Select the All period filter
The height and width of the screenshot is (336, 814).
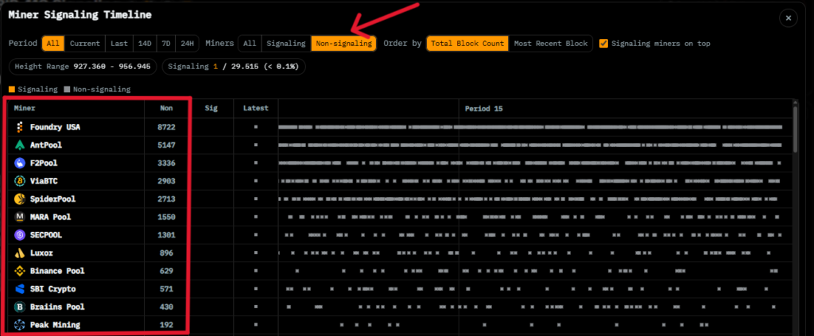pyautogui.click(x=53, y=44)
